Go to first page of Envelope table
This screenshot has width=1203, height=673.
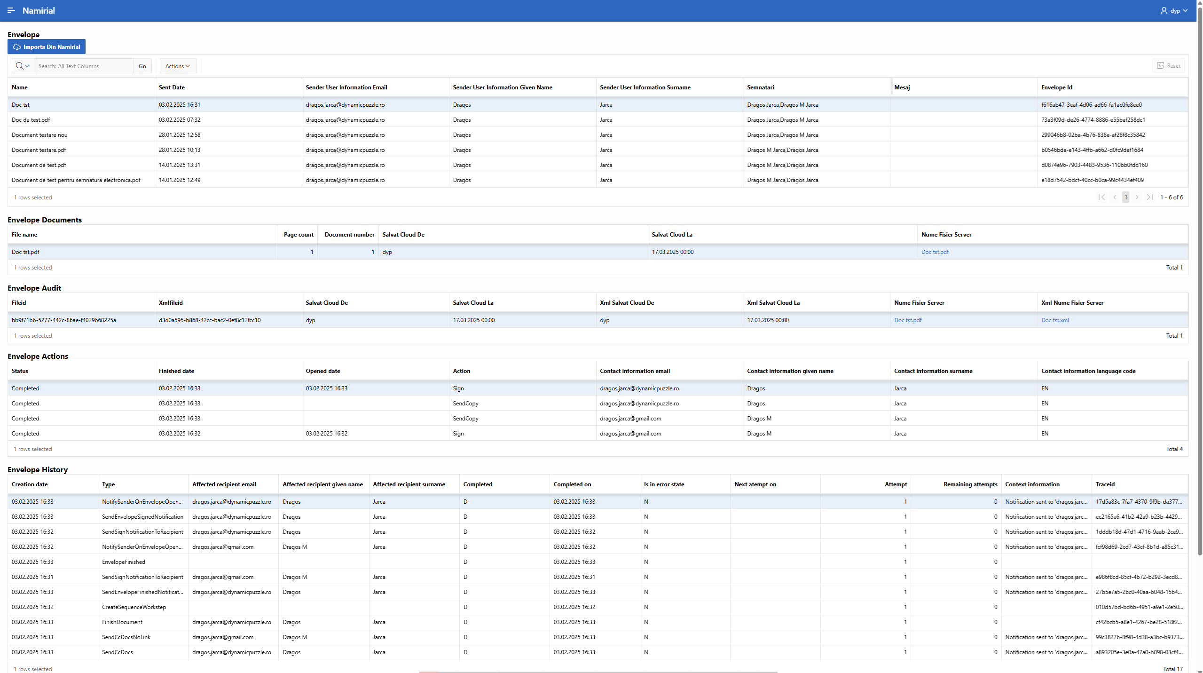1102,197
